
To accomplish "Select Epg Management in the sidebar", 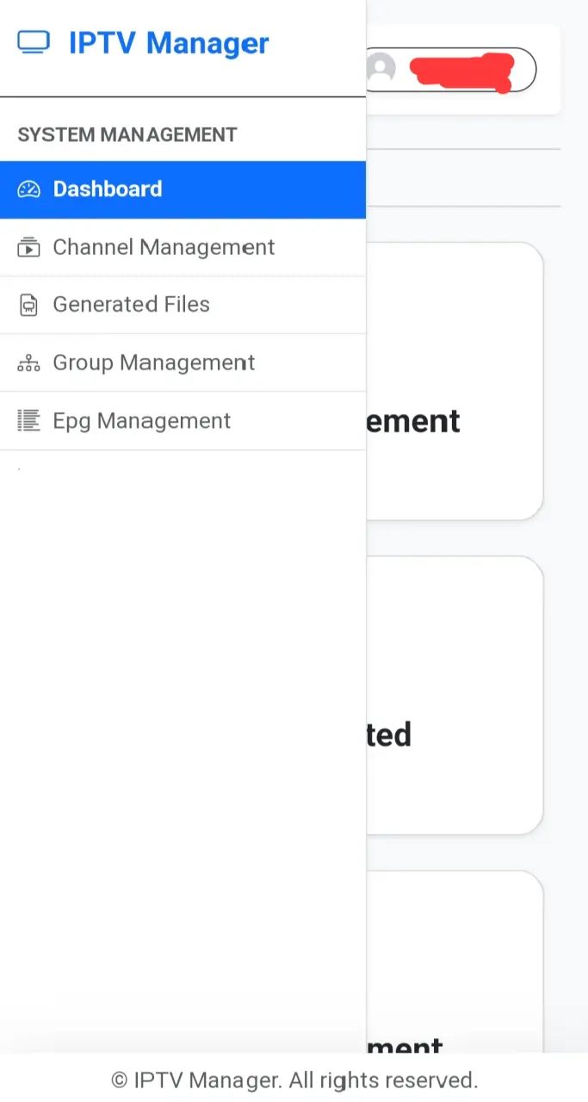I will (x=183, y=420).
